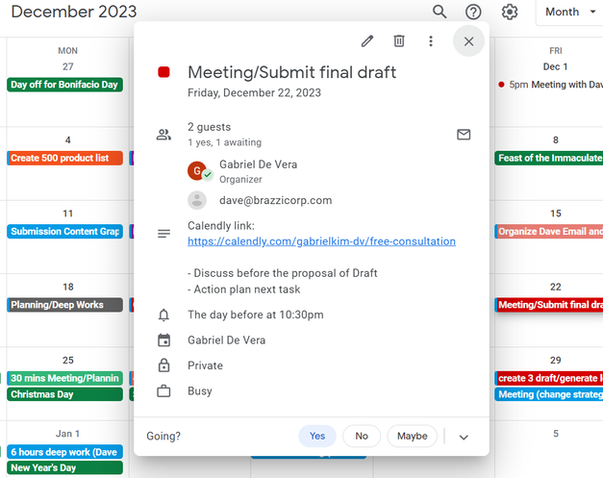This screenshot has width=603, height=478.
Task: Edit event with the pencil icon
Action: pyautogui.click(x=367, y=41)
